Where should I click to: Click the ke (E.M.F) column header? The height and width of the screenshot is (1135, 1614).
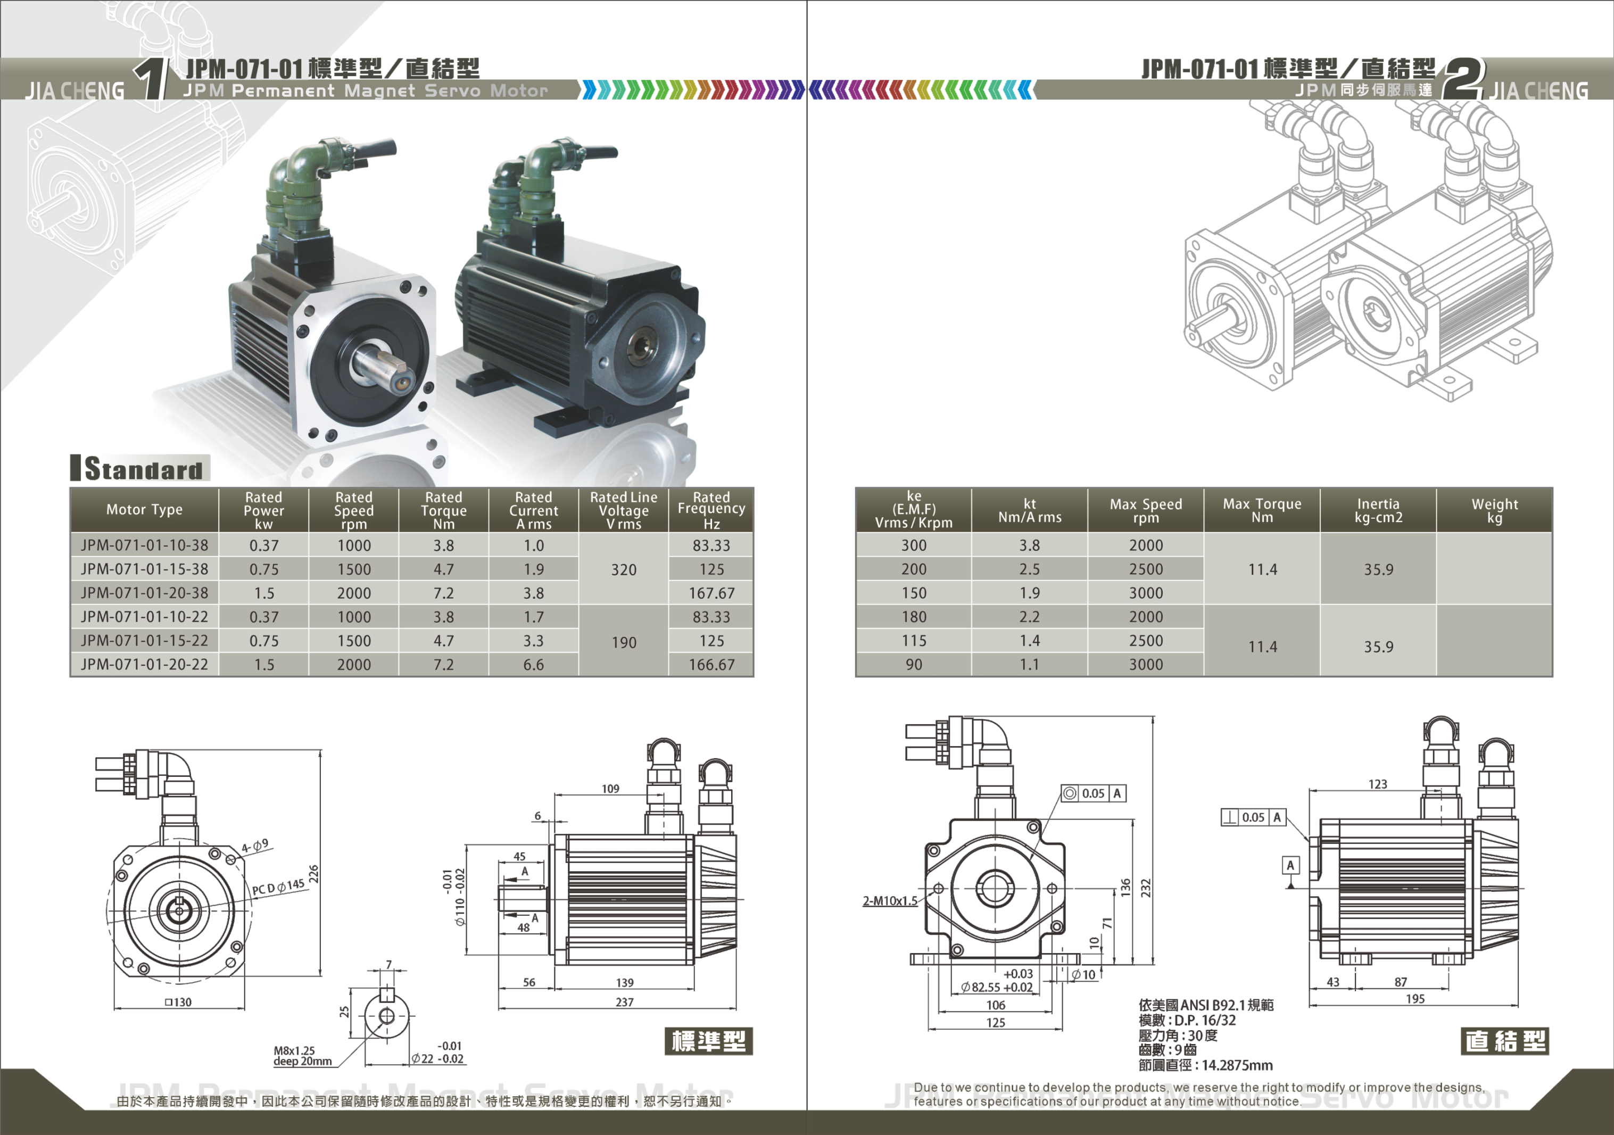tap(914, 510)
